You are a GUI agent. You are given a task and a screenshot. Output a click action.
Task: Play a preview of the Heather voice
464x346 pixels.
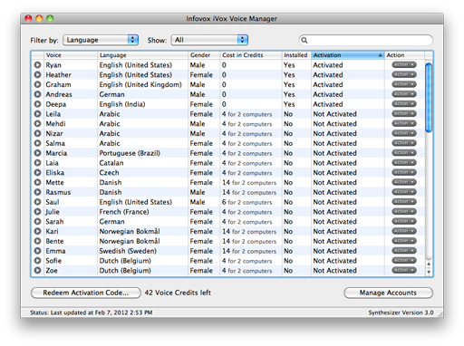coord(37,74)
